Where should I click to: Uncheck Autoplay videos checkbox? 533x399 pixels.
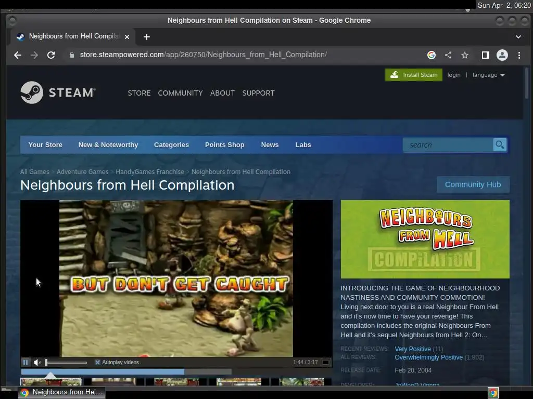tap(97, 362)
